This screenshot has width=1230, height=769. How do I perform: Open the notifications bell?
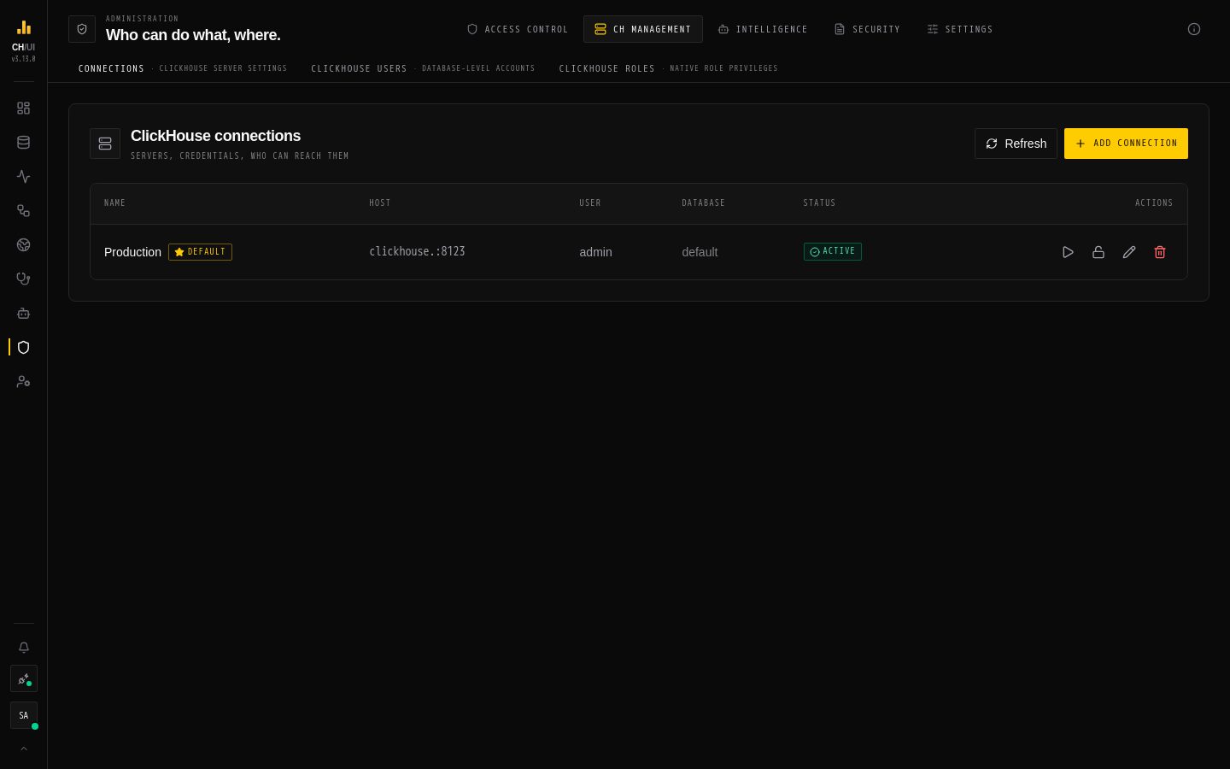coord(24,648)
